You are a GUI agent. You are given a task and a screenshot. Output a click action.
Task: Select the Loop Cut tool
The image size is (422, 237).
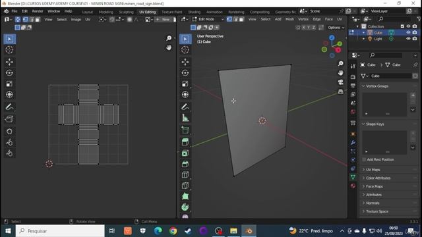point(185,174)
